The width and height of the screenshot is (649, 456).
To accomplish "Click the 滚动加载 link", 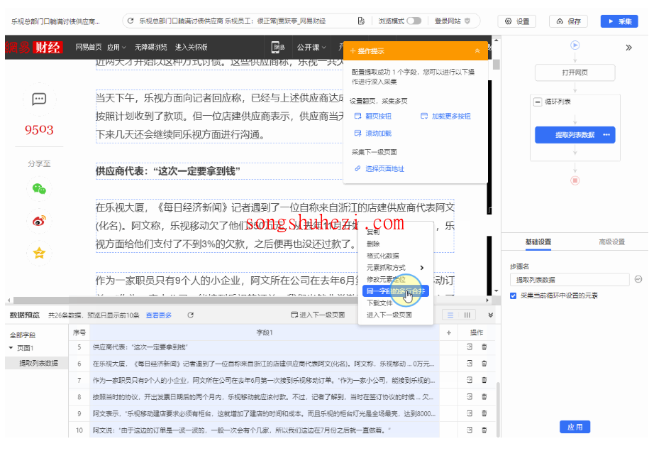I will pyautogui.click(x=373, y=133).
